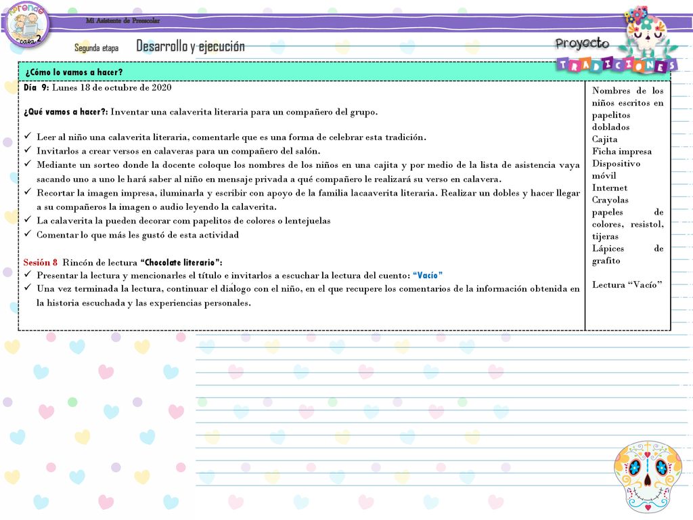Click 'Lápices de grafito' in materials column

(627, 255)
